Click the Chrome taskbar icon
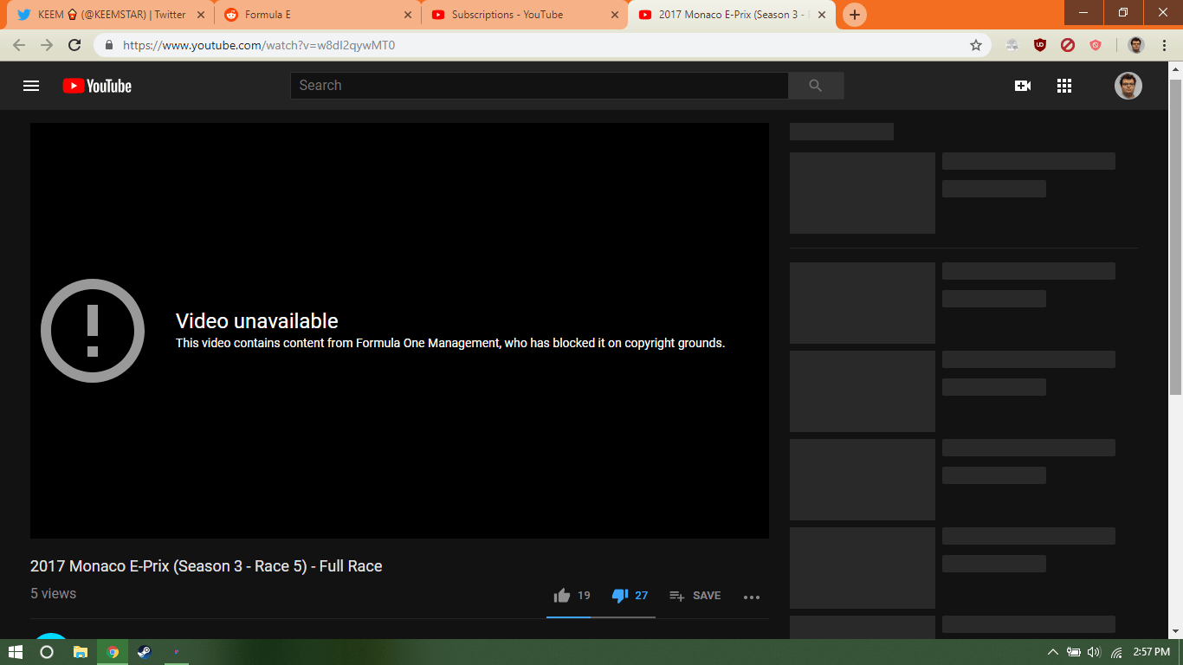Screen dimensions: 1183x665 (113, 652)
